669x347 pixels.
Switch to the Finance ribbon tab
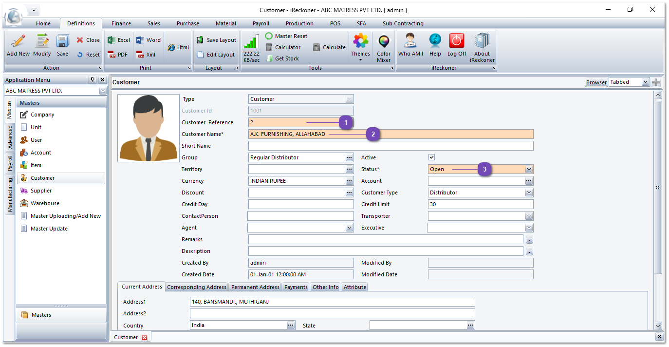pyautogui.click(x=121, y=23)
